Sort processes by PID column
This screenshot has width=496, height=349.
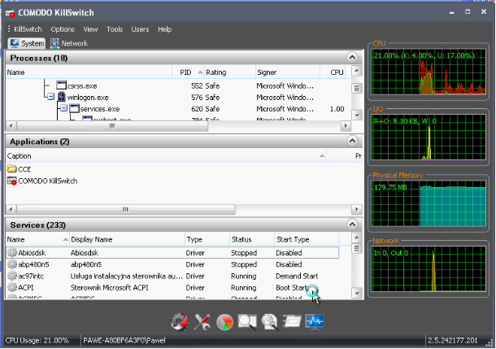(x=188, y=72)
